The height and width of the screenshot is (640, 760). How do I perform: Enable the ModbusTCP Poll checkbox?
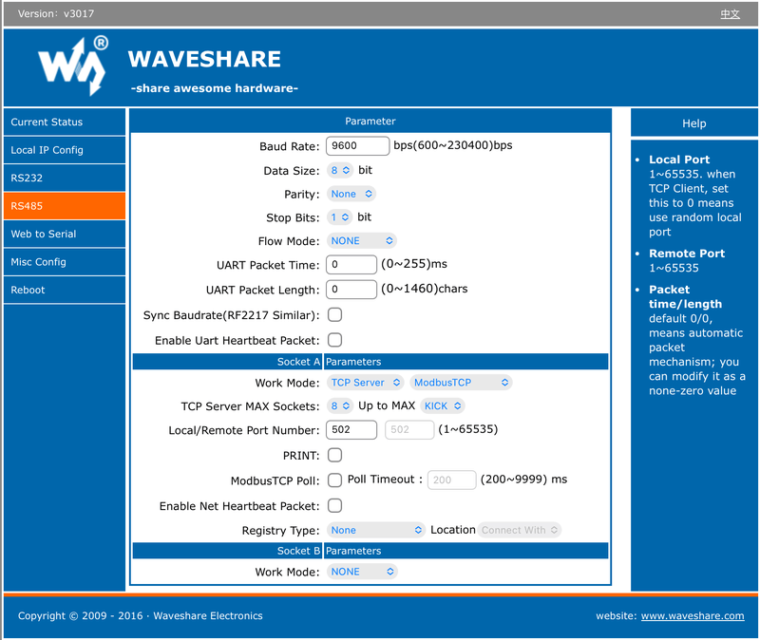tap(335, 480)
